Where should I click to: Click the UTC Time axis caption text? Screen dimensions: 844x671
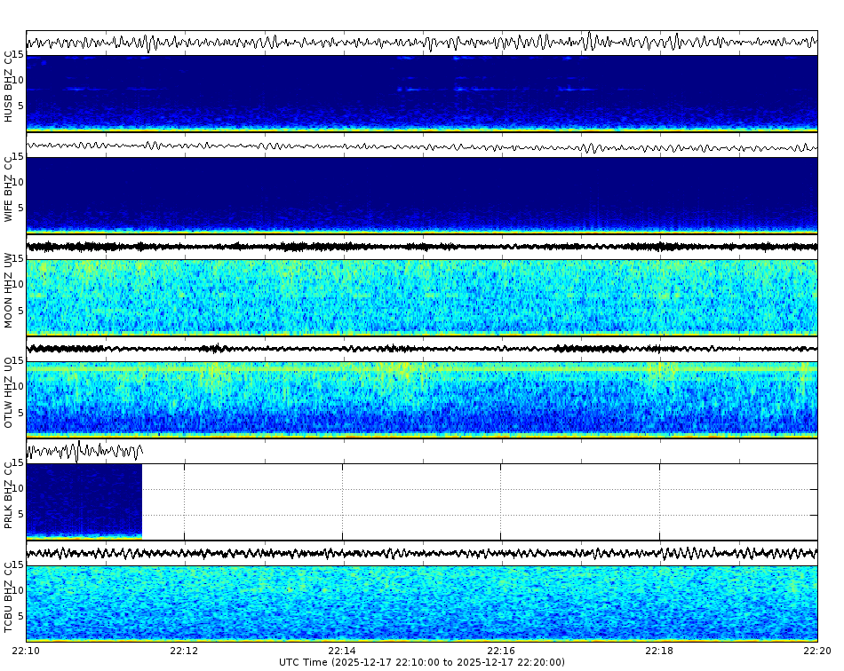(421, 662)
